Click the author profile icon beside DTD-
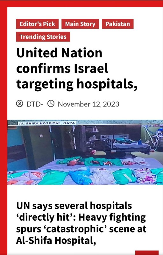 click(19, 104)
